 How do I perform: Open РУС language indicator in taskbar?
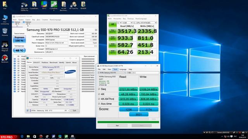point(235,136)
